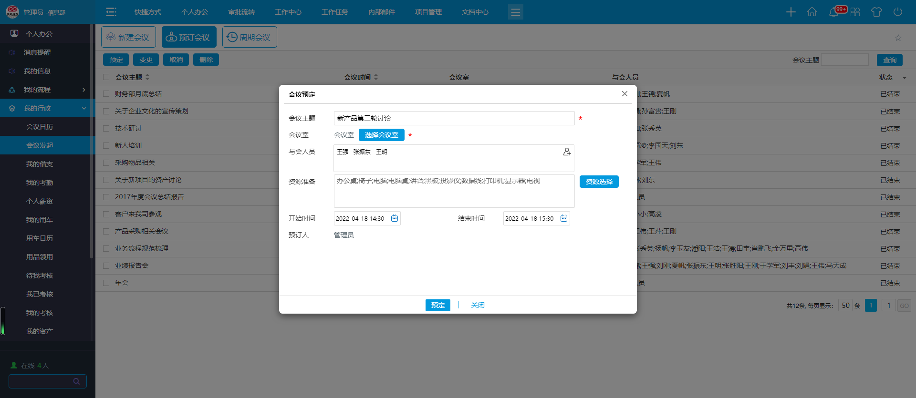The height and width of the screenshot is (398, 916).
Task: Click the add-attendee person icon
Action: [x=567, y=152]
